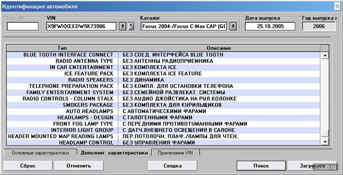The width and height of the screenshot is (343, 175).
Task: Click the scrollbar down arrow
Action: point(325,142)
